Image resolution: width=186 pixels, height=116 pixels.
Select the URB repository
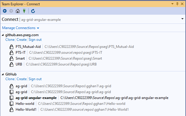point(19,64)
